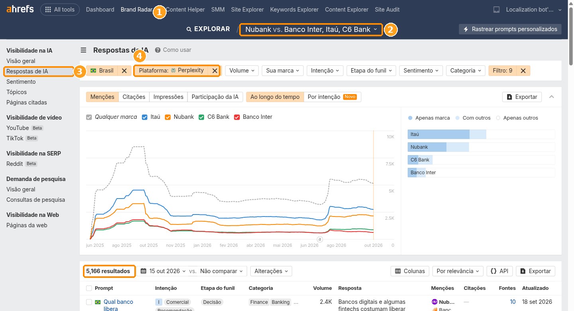
Task: Switch to the Citações tab
Action: pos(134,97)
